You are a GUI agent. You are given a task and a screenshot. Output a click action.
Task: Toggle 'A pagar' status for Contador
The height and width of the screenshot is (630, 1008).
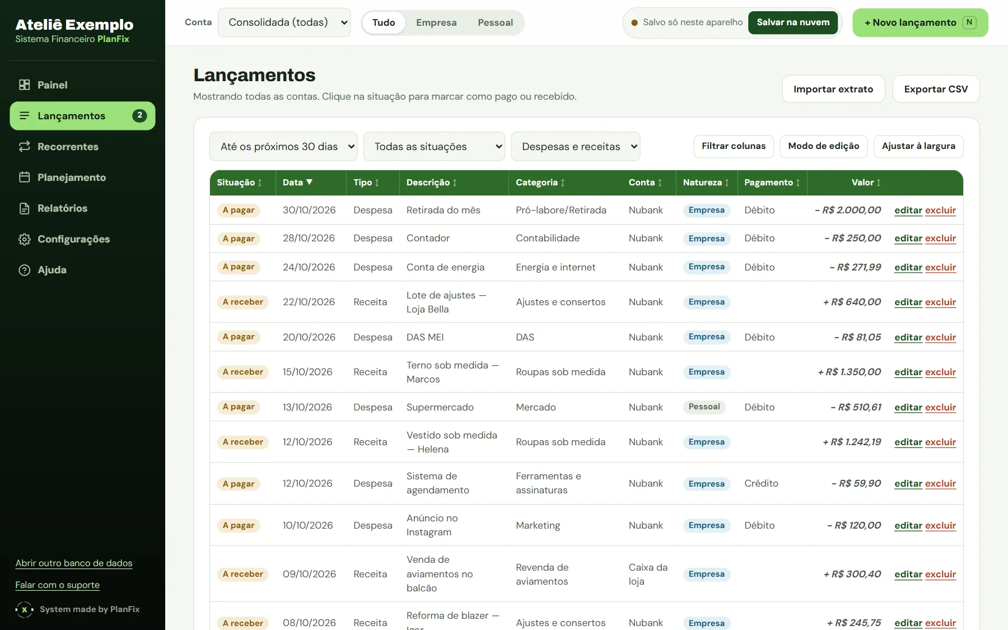pyautogui.click(x=239, y=239)
